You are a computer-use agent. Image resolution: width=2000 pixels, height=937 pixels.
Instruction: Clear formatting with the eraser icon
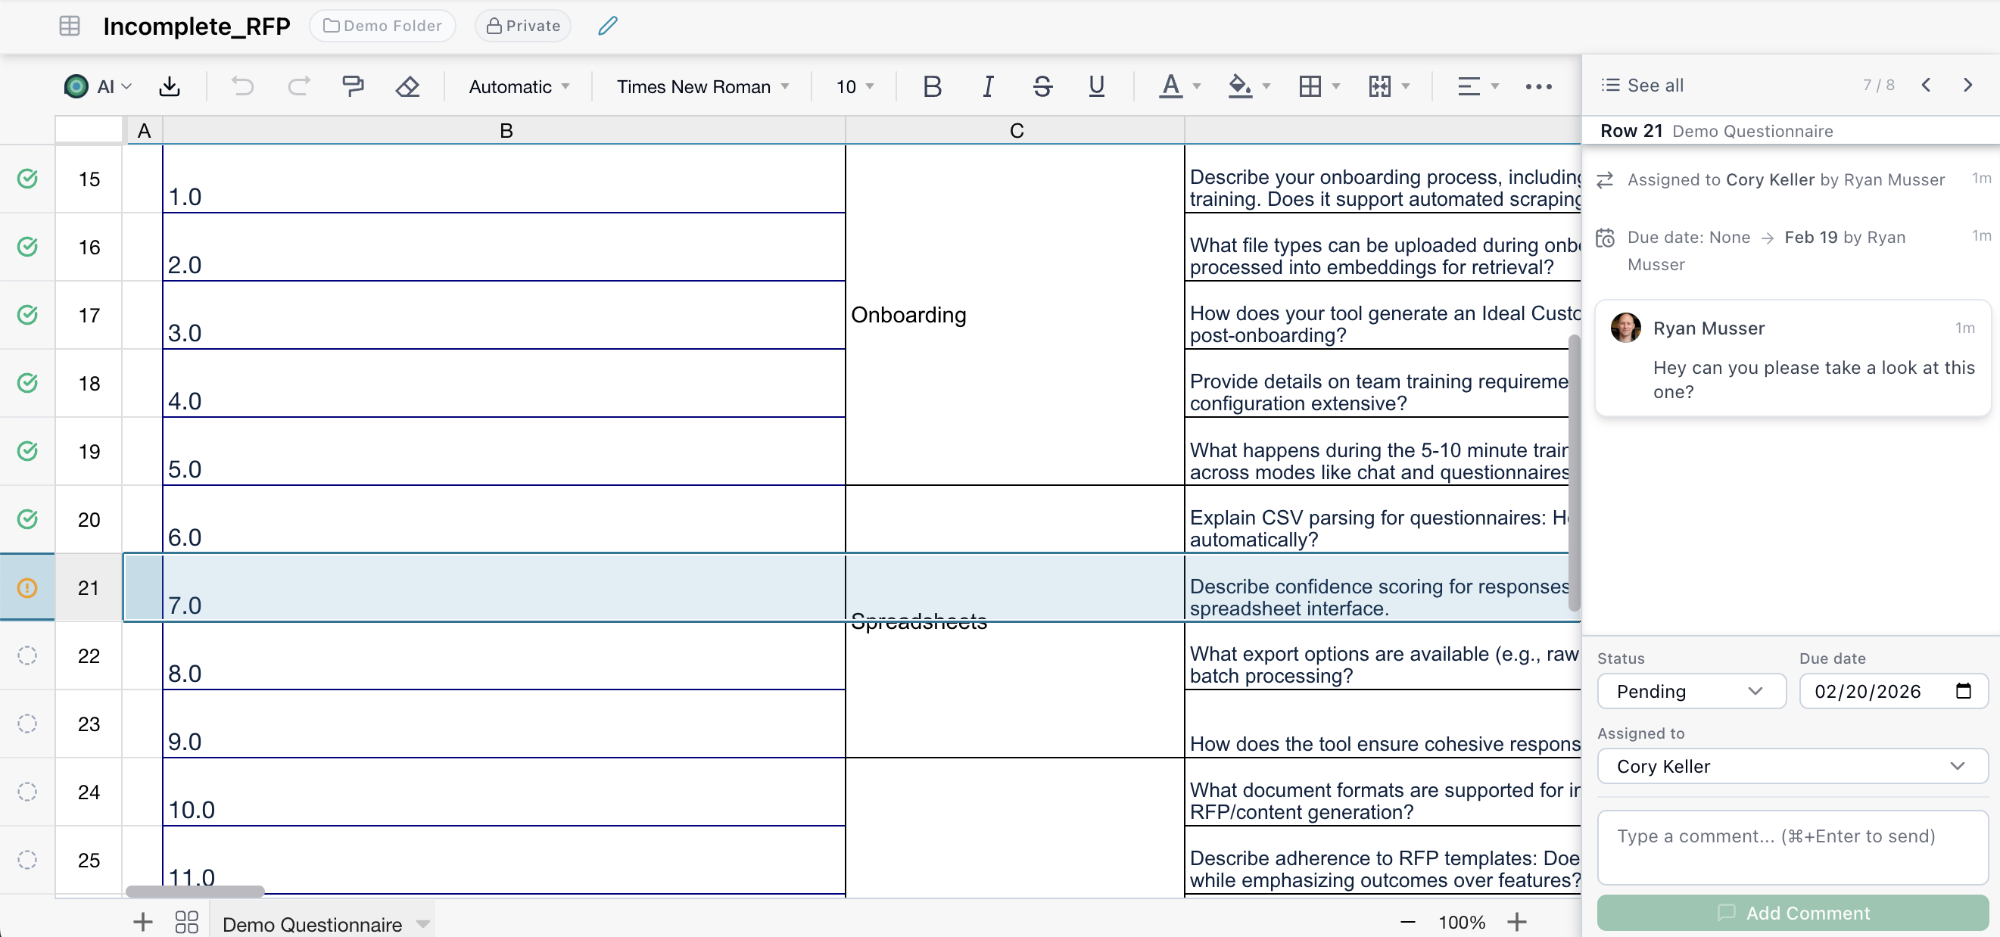407,86
